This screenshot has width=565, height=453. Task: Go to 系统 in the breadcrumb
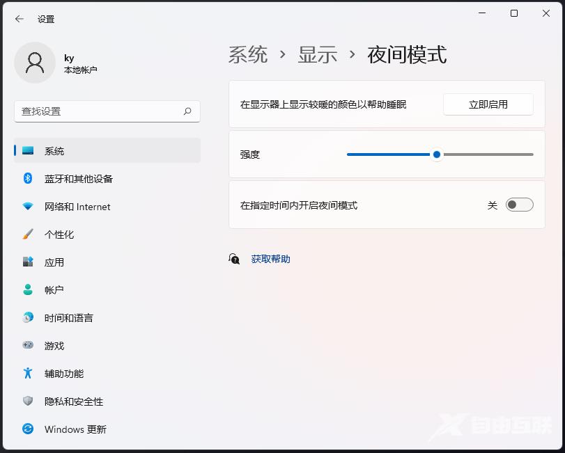(x=248, y=55)
